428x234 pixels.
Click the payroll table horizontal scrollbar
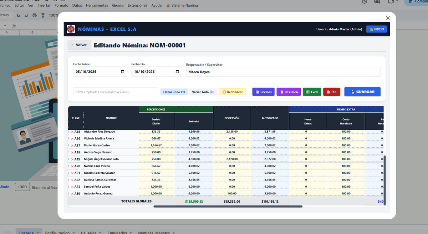pos(228,206)
